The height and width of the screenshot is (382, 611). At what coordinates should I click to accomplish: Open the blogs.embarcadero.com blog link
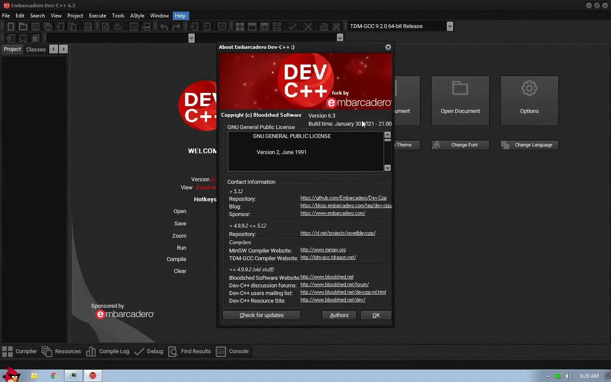[346, 205]
